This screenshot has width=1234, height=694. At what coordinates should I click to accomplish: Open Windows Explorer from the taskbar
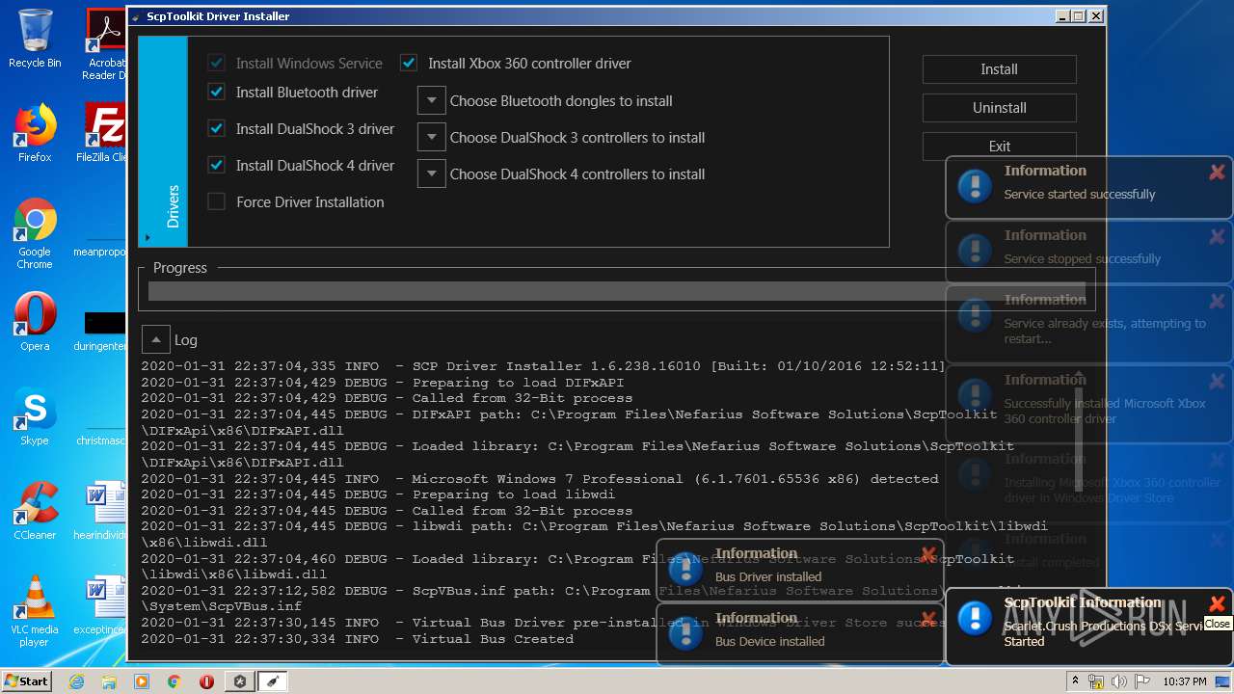(x=109, y=681)
